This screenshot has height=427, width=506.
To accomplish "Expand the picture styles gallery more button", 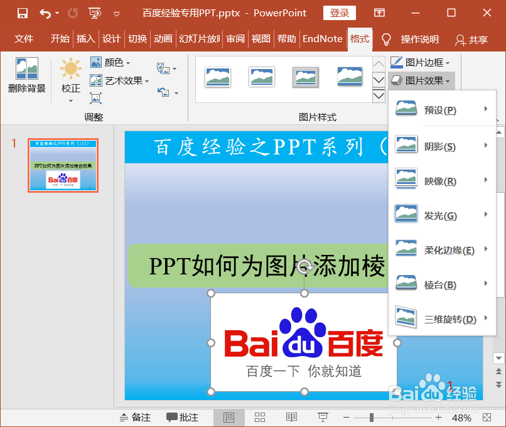I will (379, 96).
